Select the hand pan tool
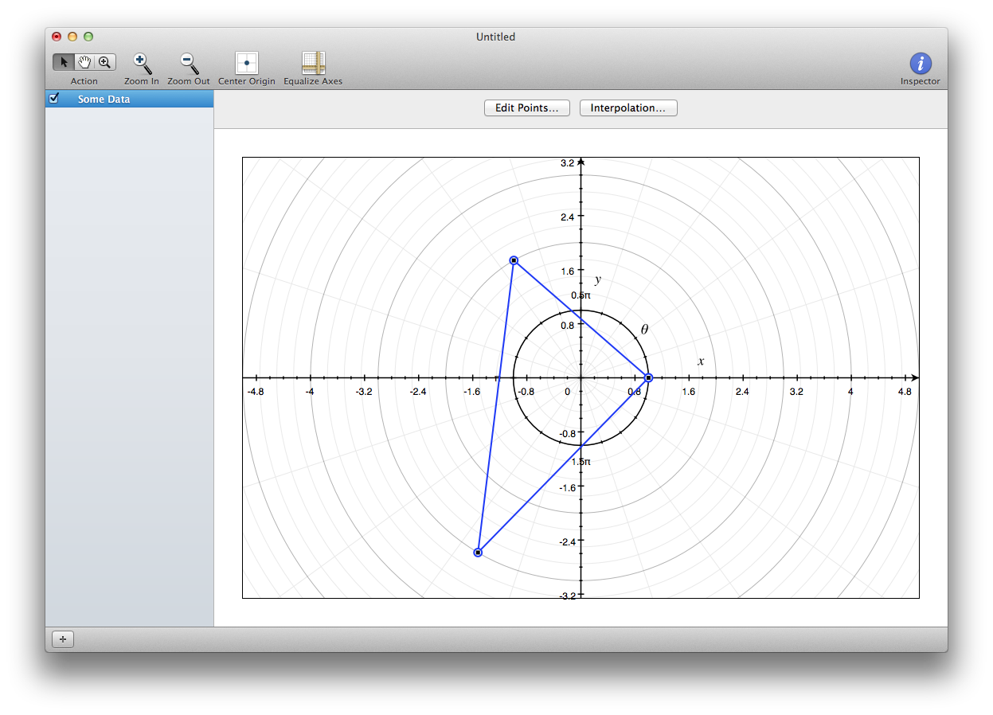993x715 pixels. click(x=84, y=62)
